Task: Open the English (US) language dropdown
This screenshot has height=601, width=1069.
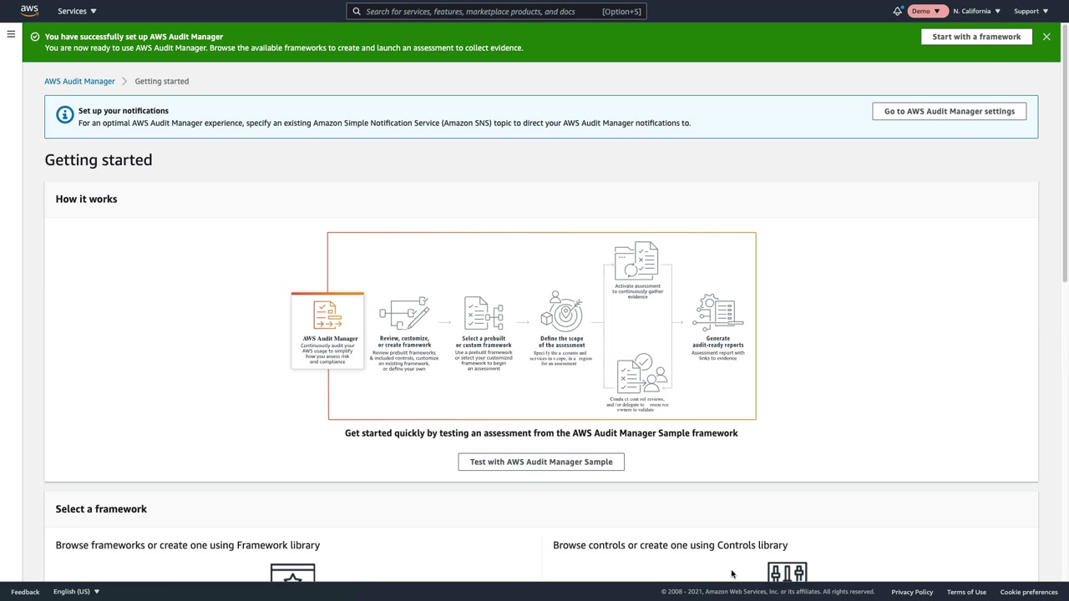Action: click(x=76, y=592)
